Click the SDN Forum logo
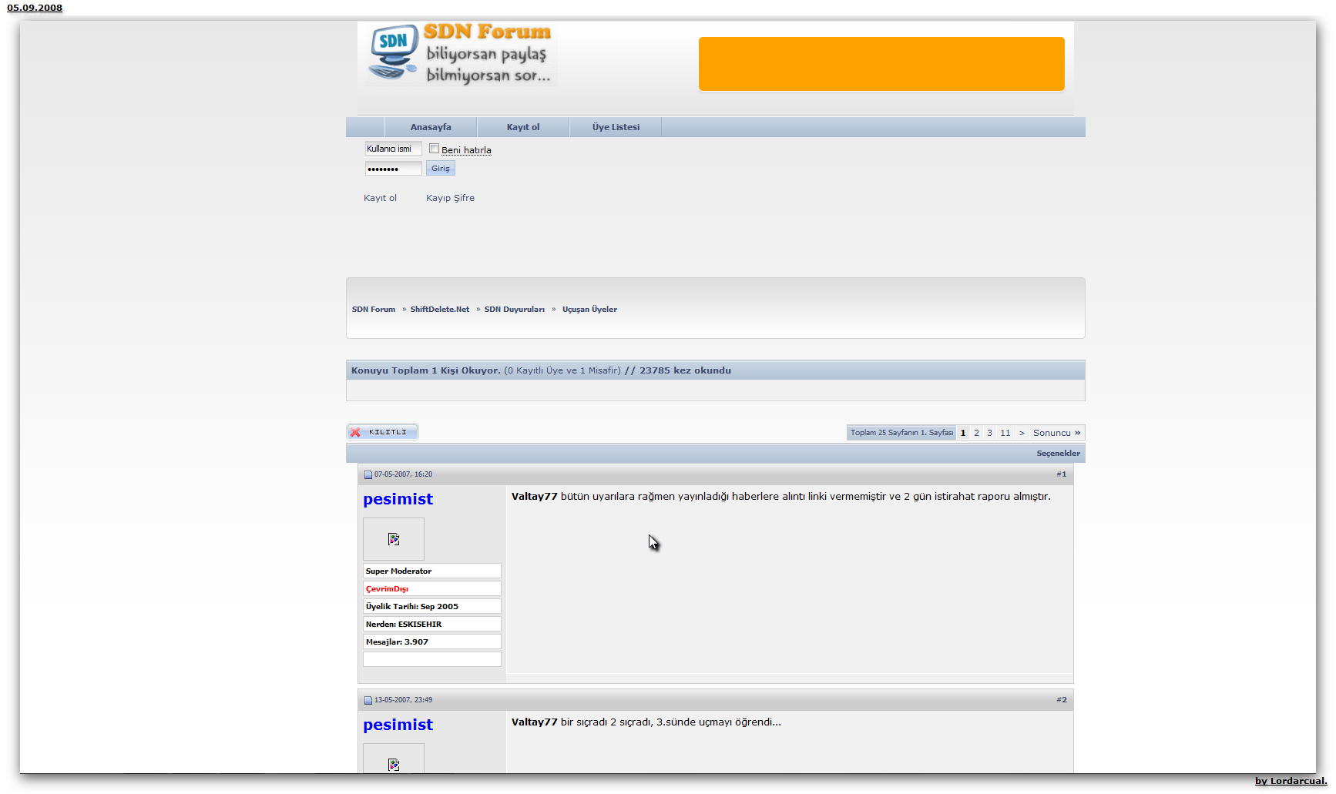Viewport: 1336px width, 794px height. point(460,53)
